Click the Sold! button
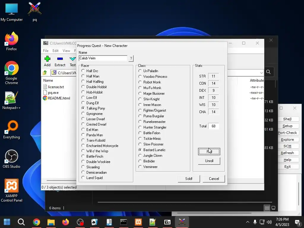 point(189,178)
